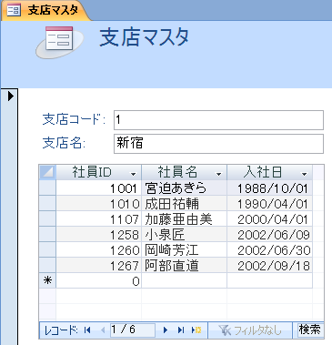Click the name cell 阿部直道
The image size is (332, 345).
click(185, 266)
